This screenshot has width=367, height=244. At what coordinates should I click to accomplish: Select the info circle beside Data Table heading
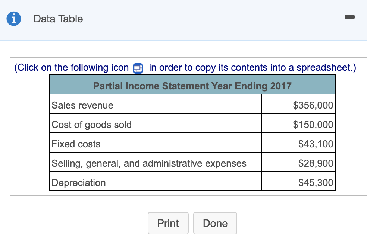pyautogui.click(x=13, y=19)
